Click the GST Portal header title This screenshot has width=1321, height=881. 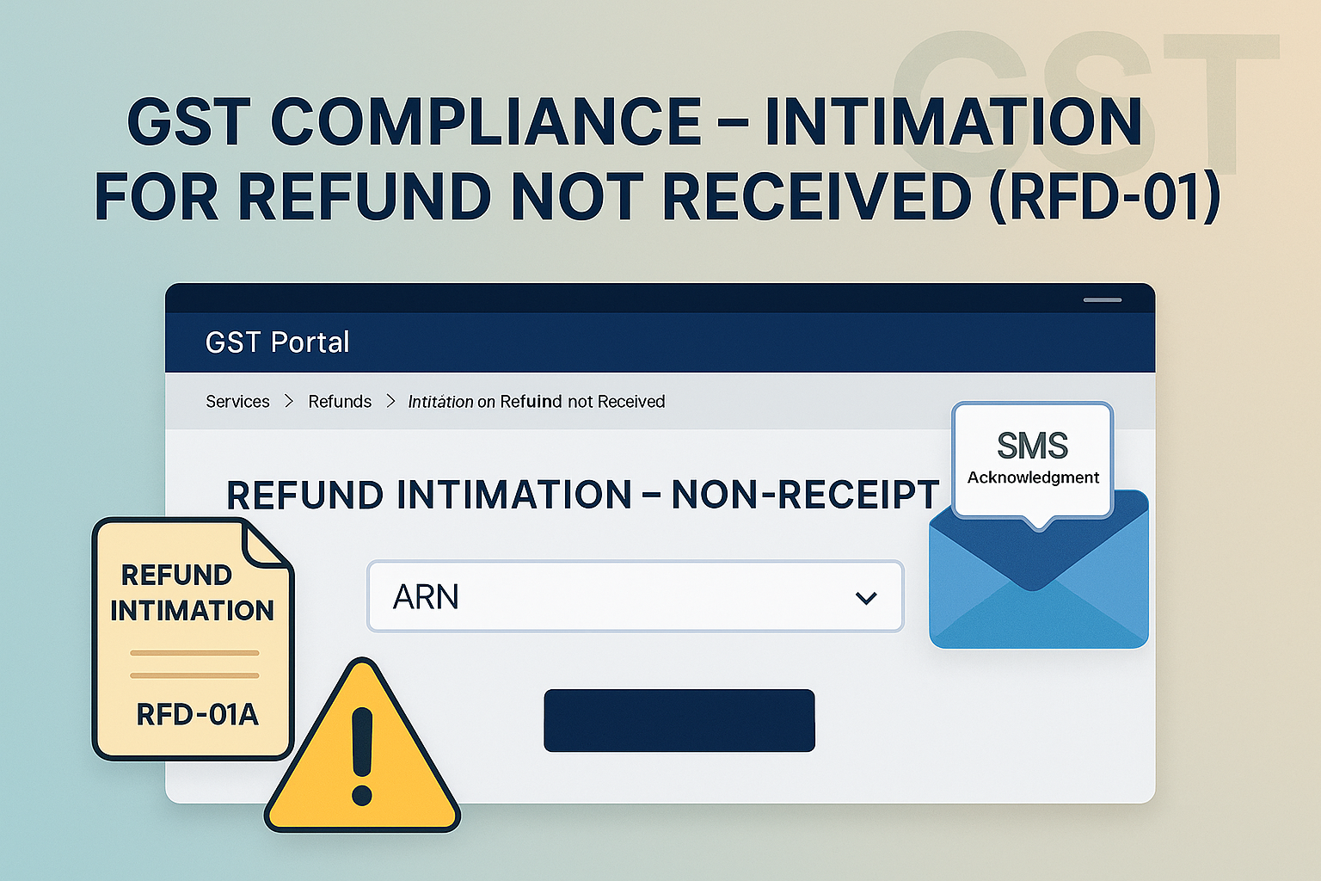click(x=277, y=342)
